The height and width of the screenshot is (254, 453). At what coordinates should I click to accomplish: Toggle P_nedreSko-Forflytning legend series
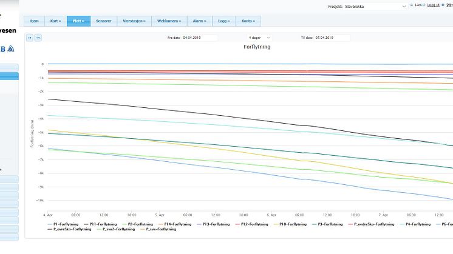click(x=371, y=224)
